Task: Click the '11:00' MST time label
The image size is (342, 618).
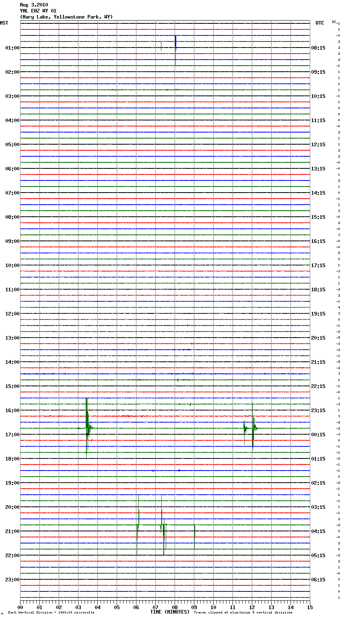Action: point(12,290)
